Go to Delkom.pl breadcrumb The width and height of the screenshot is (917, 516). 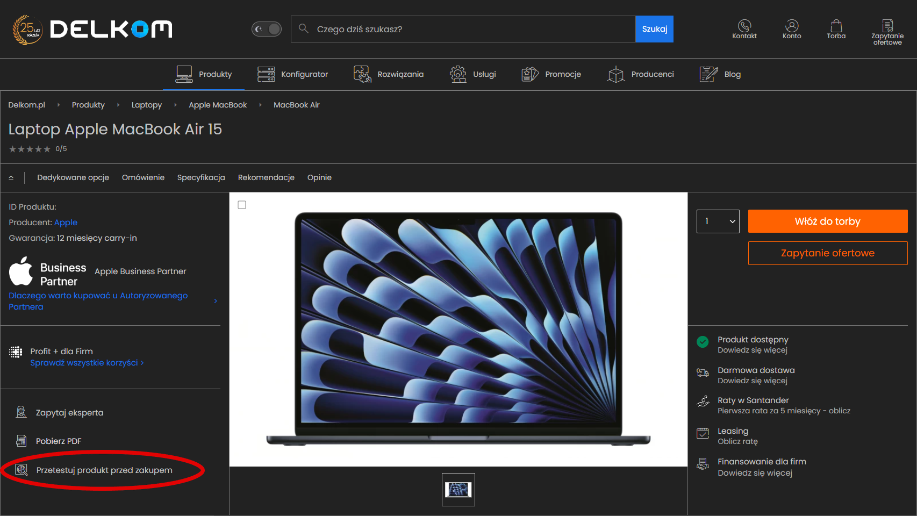pos(27,105)
